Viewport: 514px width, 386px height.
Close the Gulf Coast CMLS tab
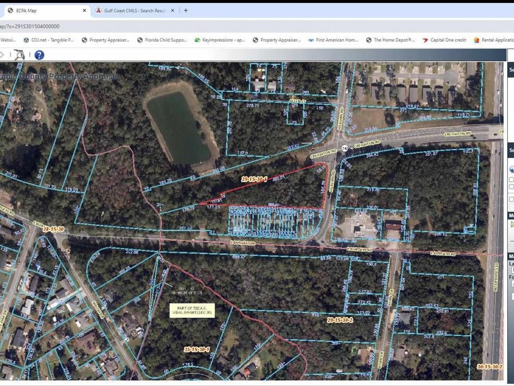[176, 10]
